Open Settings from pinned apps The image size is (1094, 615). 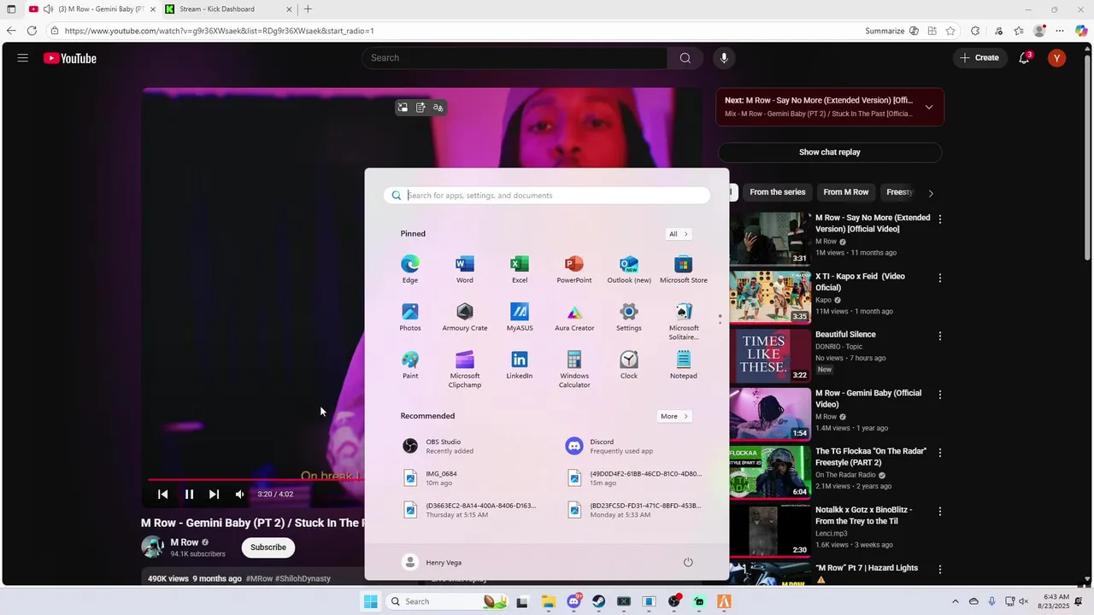[x=629, y=316]
